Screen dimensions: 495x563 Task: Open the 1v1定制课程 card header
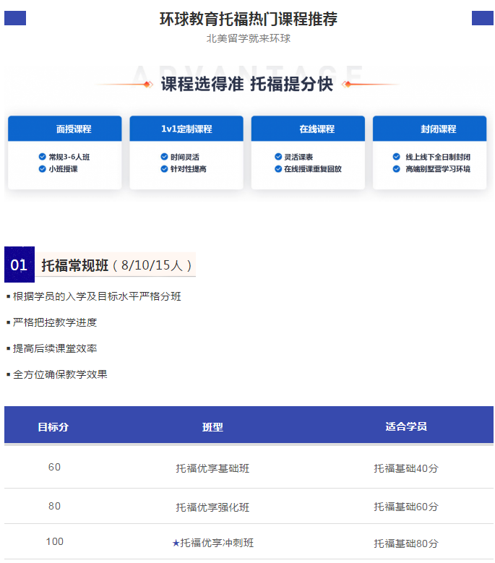[186, 129]
